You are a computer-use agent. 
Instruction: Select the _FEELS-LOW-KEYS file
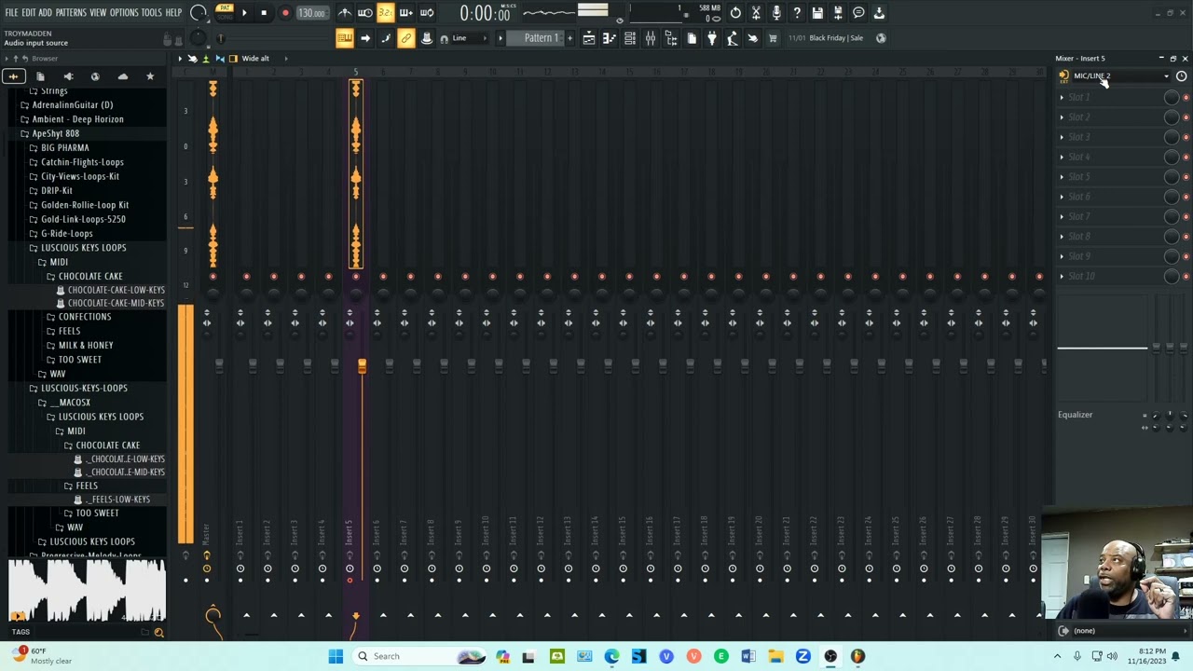pos(117,500)
